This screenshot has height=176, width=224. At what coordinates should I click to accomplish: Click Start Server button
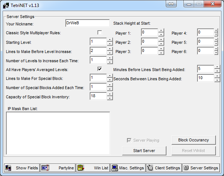pos(144,151)
